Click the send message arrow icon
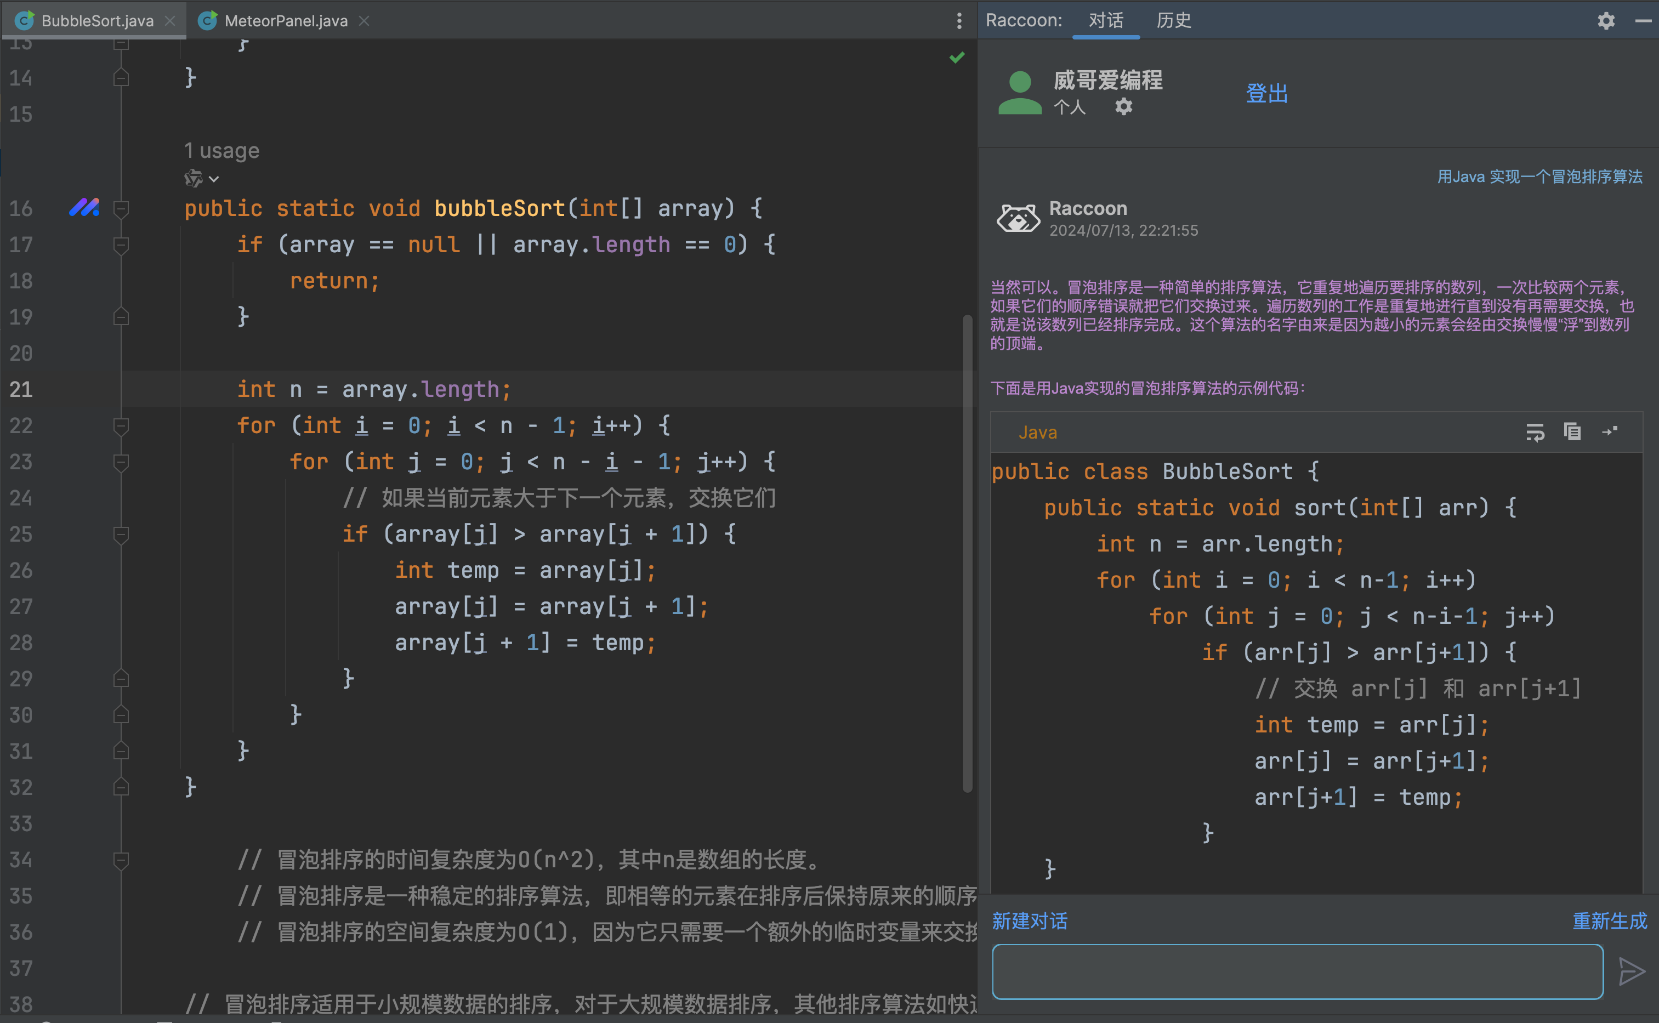This screenshot has height=1023, width=1659. [1631, 971]
